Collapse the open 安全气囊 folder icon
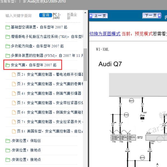Screen dimensions: 167x167 (x=8, y=65)
